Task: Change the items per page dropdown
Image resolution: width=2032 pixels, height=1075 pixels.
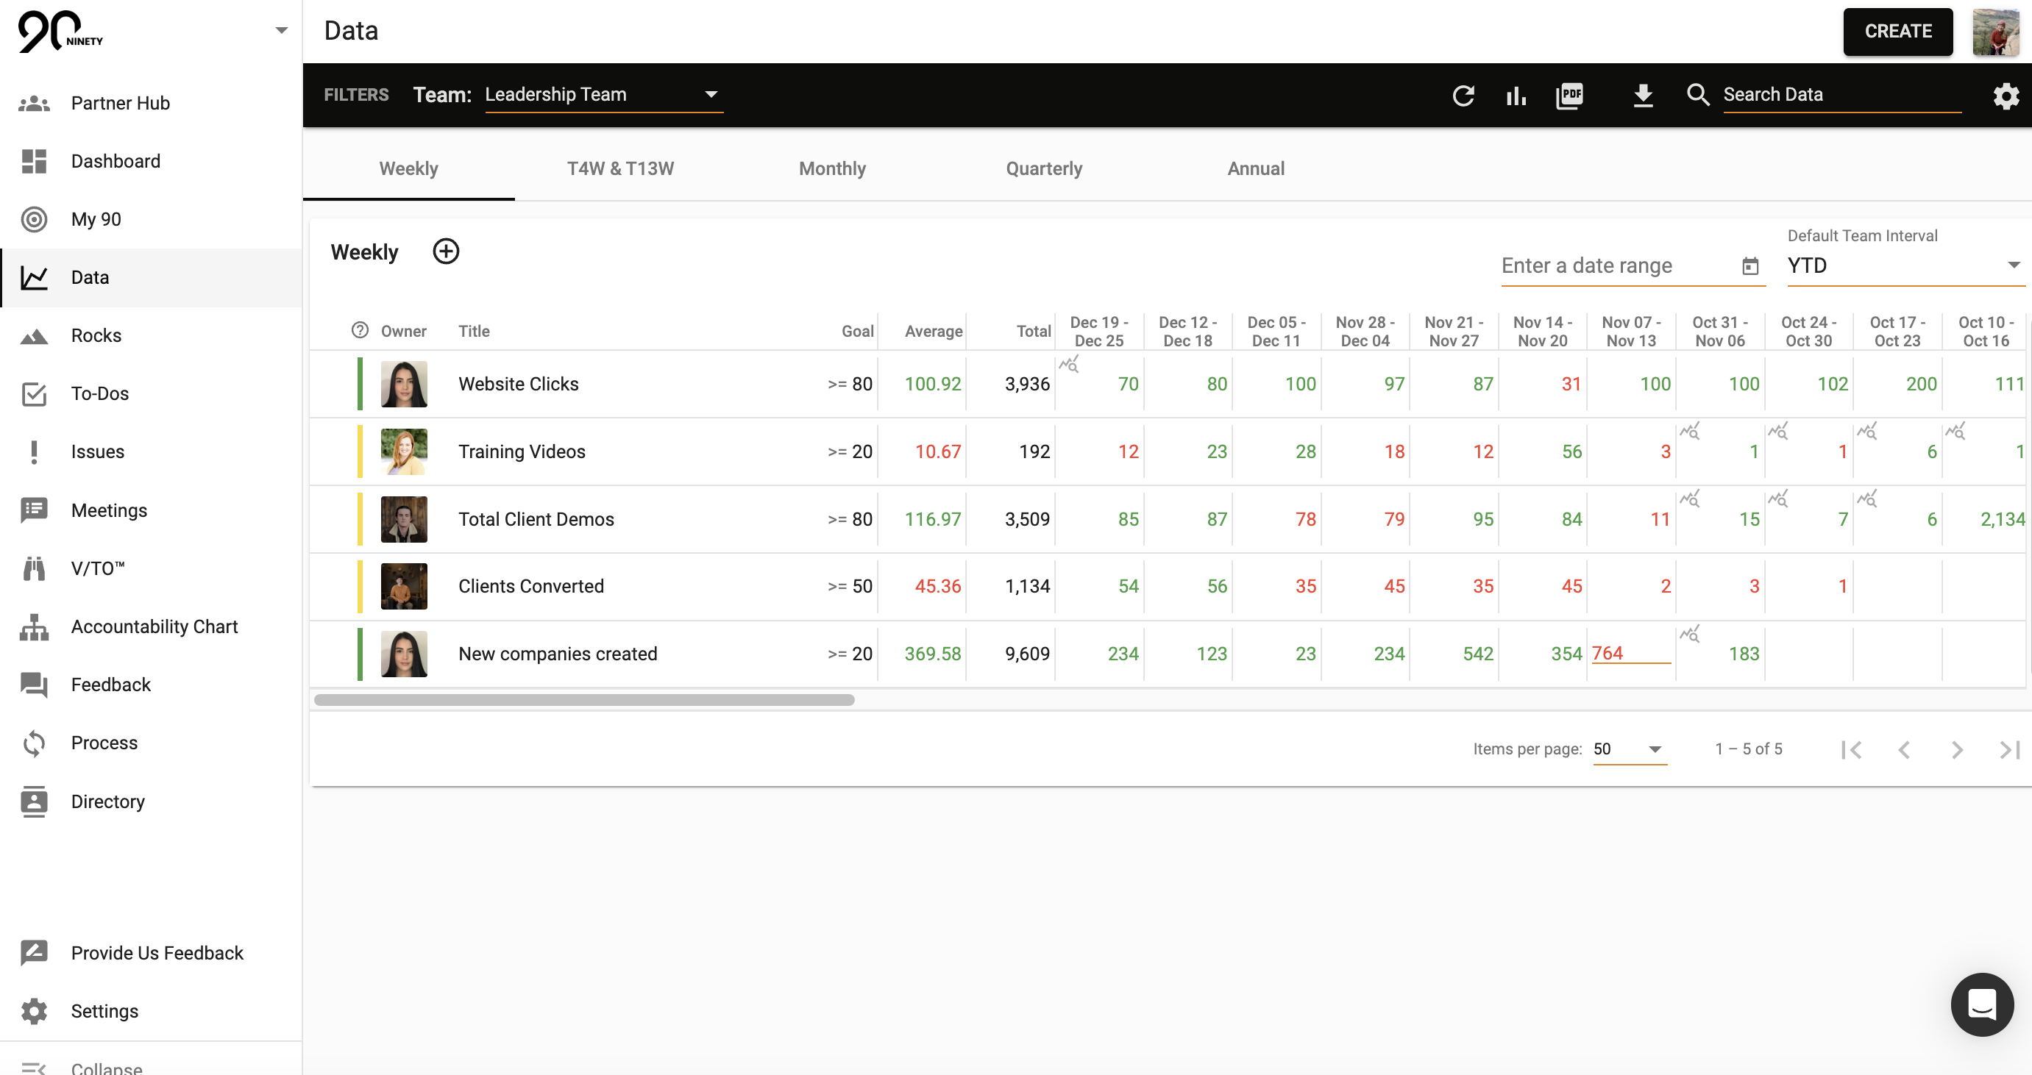Action: (x=1629, y=749)
